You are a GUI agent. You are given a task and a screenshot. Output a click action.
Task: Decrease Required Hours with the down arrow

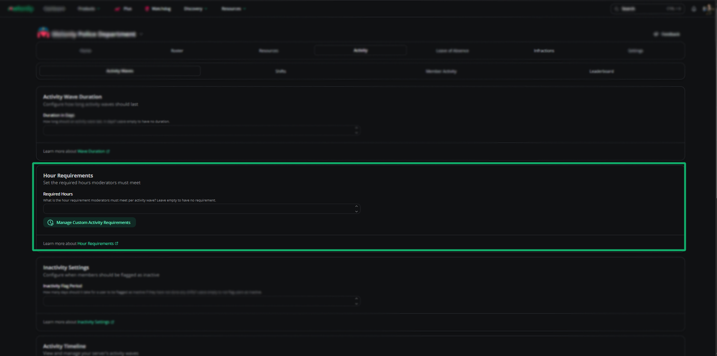point(356,211)
